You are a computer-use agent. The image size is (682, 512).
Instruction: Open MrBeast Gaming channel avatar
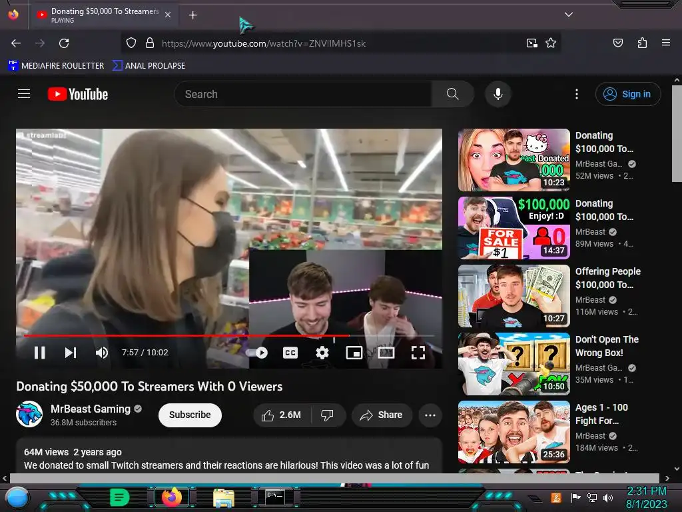coord(29,414)
